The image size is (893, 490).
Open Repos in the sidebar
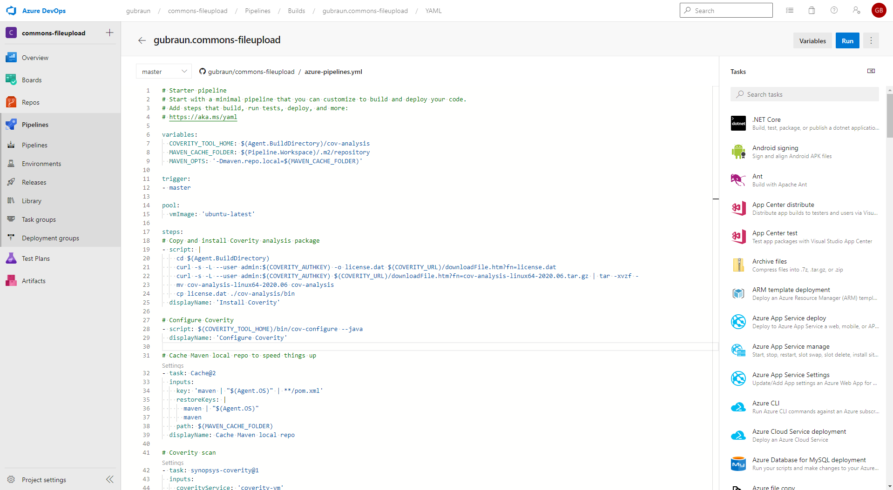click(x=61, y=102)
